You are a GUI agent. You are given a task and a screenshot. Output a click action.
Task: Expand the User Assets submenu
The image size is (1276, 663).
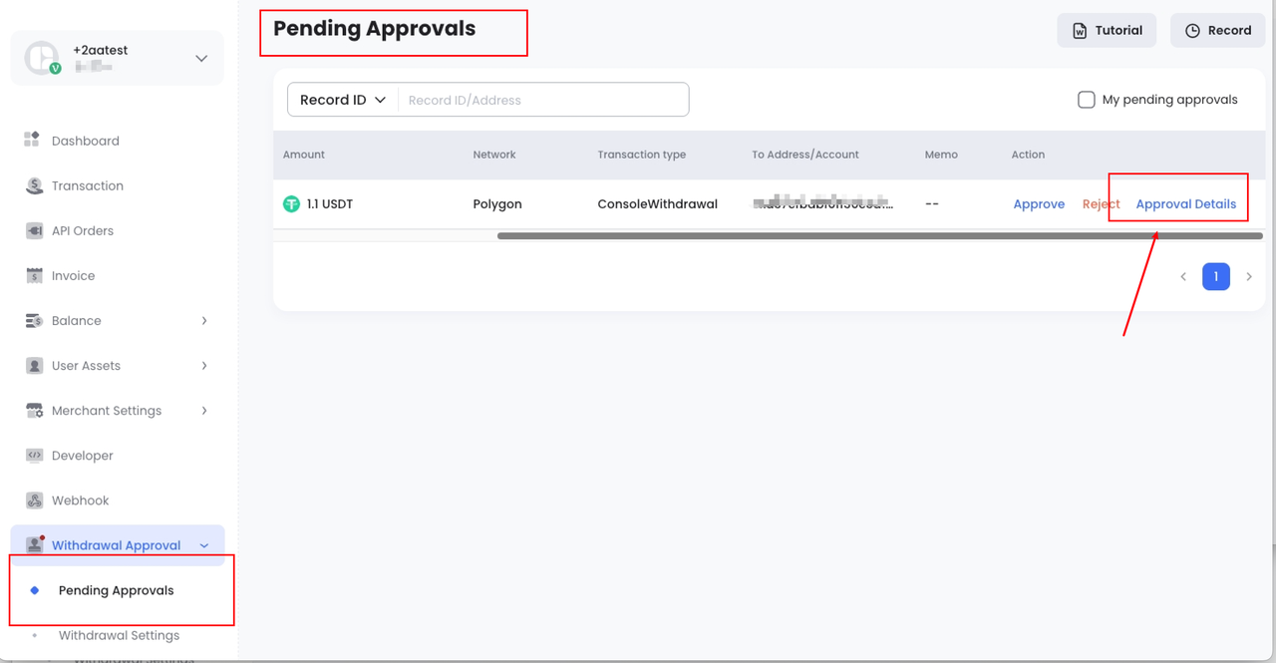204,366
